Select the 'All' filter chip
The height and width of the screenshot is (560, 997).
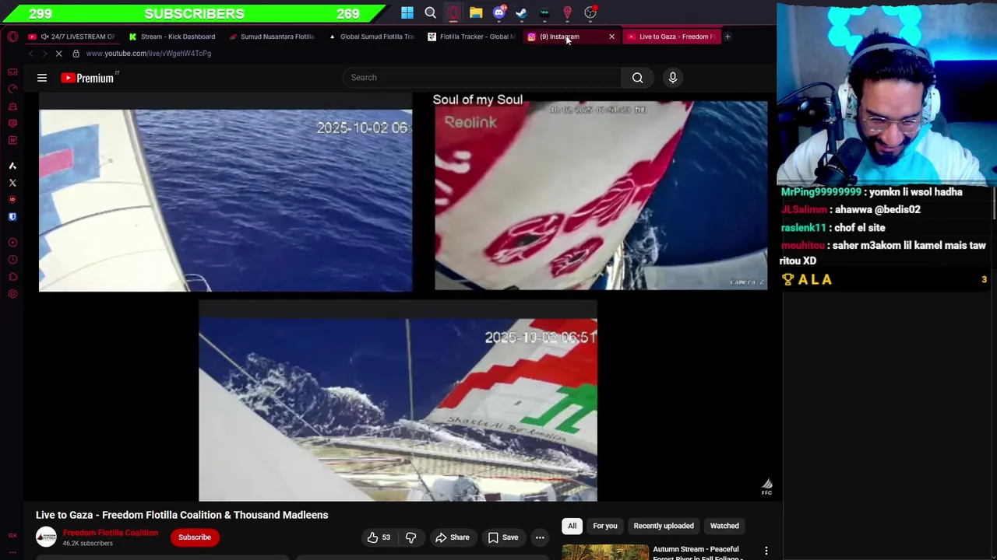pyautogui.click(x=572, y=526)
